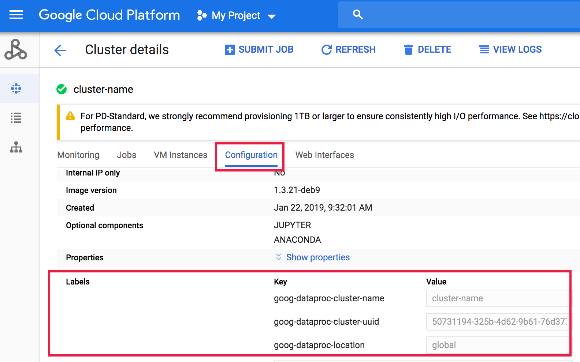Click the Dataproc product logo icon
Screen dimensions: 580x362
pos(16,50)
